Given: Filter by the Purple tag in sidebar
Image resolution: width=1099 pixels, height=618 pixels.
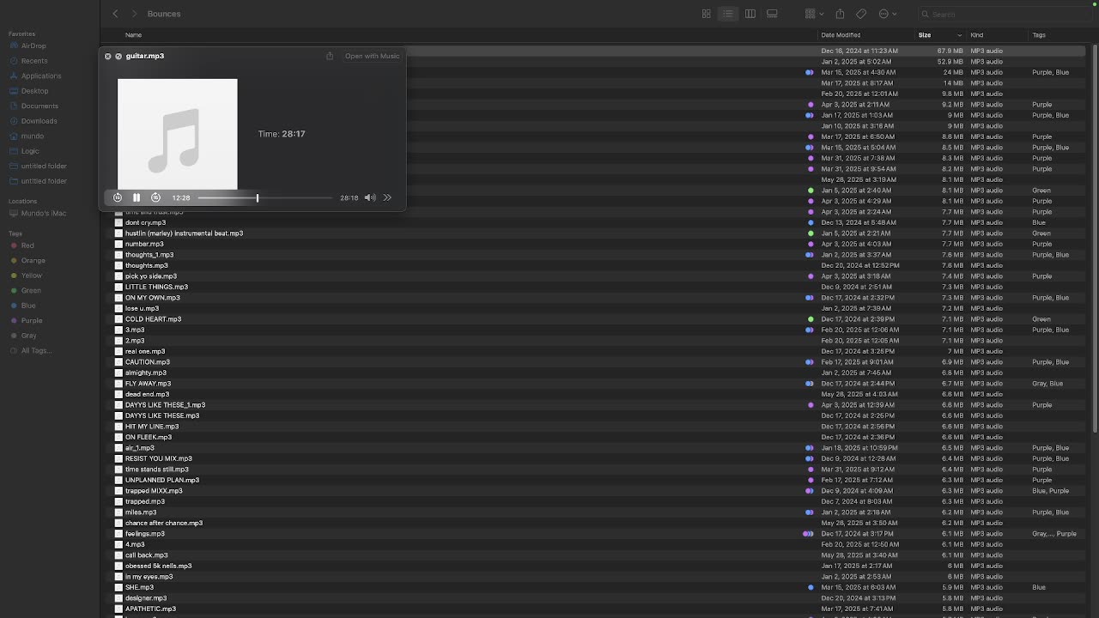Looking at the screenshot, I should tap(31, 320).
